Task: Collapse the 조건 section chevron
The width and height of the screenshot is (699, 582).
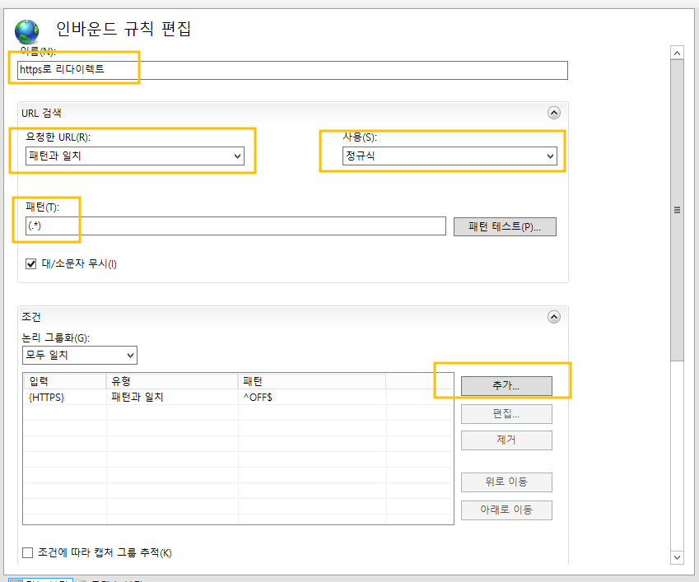Action: pyautogui.click(x=553, y=316)
